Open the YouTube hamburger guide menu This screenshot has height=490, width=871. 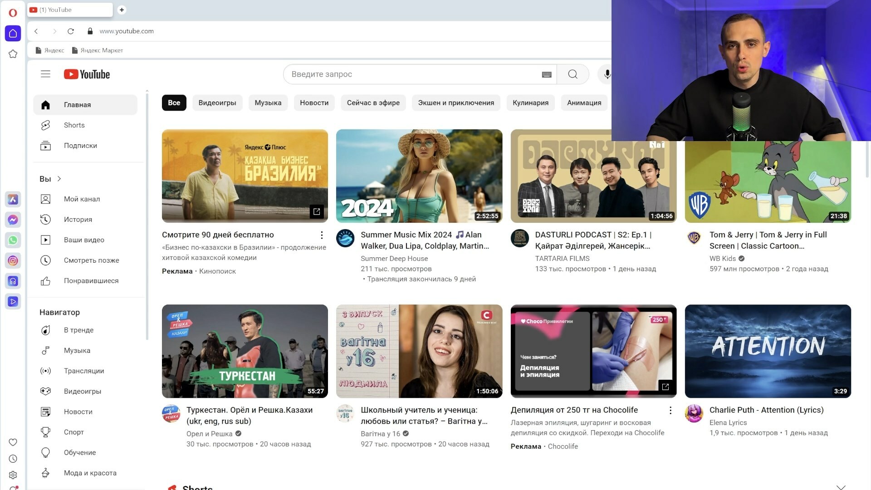tap(45, 74)
